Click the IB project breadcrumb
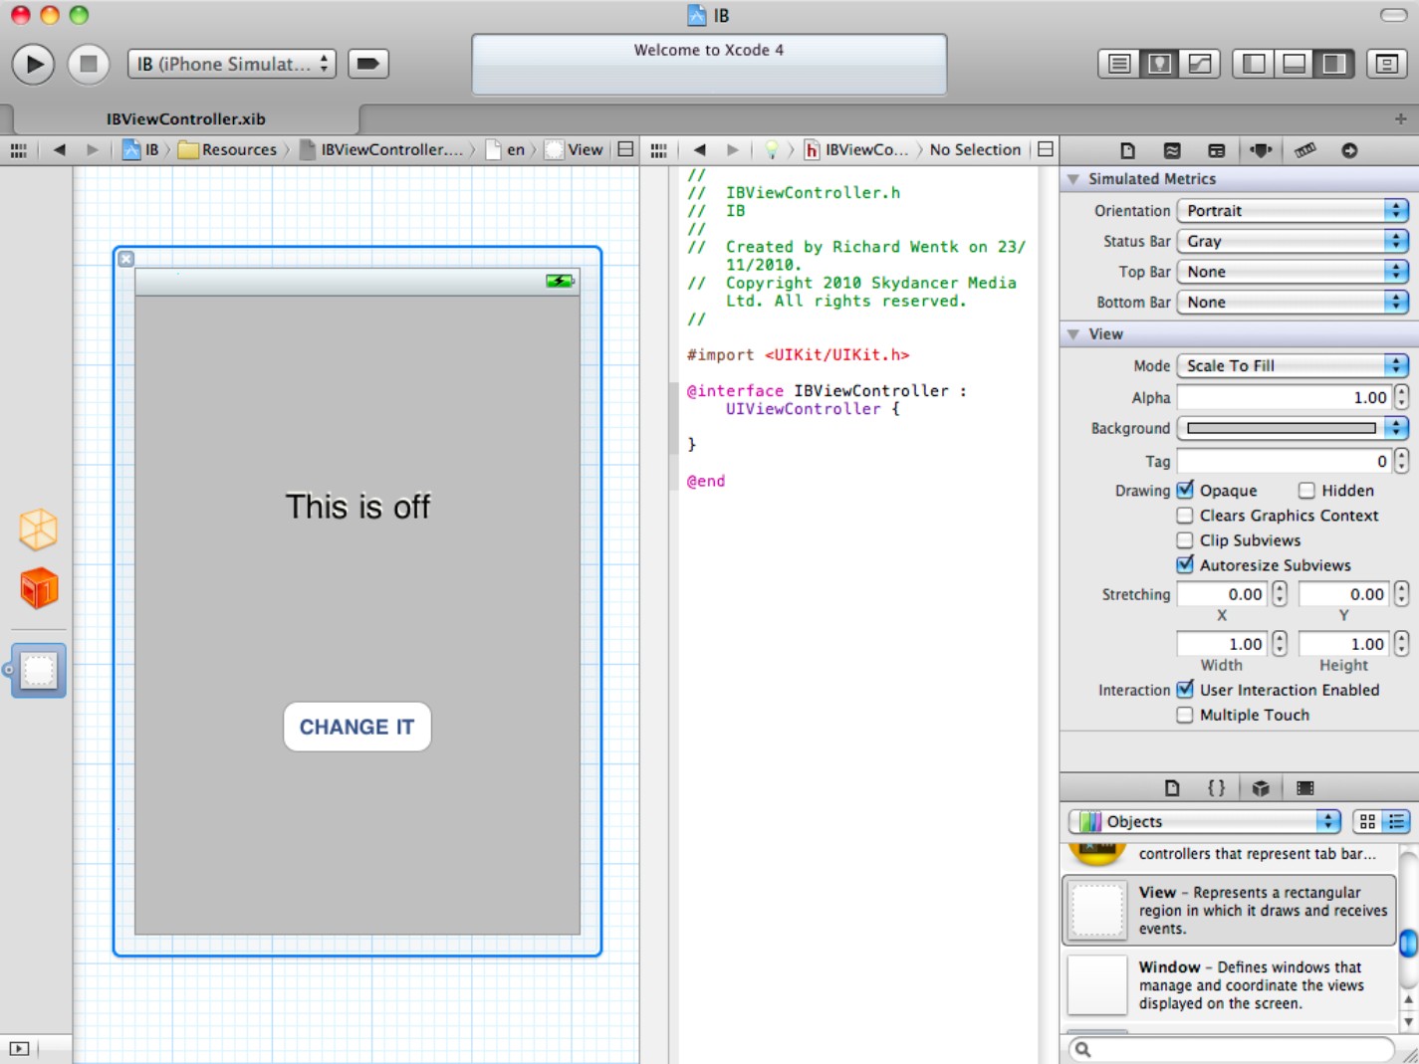This screenshot has width=1419, height=1064. coord(141,149)
